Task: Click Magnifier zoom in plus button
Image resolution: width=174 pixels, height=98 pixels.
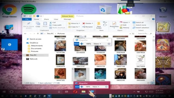Action: (x=82, y=44)
